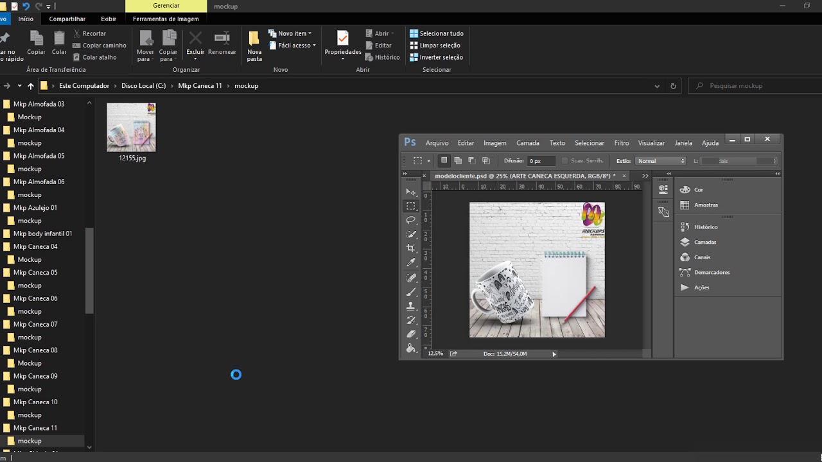Open the Novo item dropdown
The height and width of the screenshot is (462, 822).
click(290, 33)
